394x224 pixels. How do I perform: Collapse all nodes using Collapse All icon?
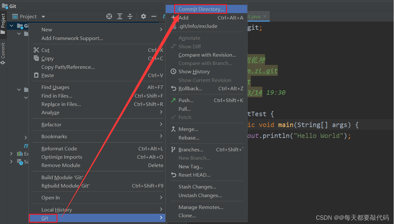[x=130, y=16]
